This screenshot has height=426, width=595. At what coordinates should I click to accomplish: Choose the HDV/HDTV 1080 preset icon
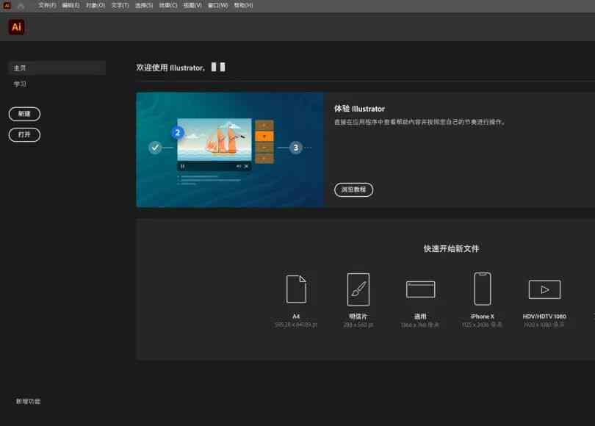click(544, 289)
